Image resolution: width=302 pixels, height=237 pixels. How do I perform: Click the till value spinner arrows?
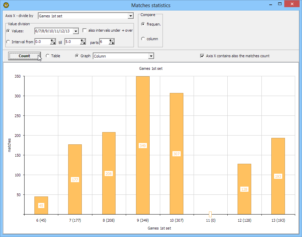pos(83,42)
